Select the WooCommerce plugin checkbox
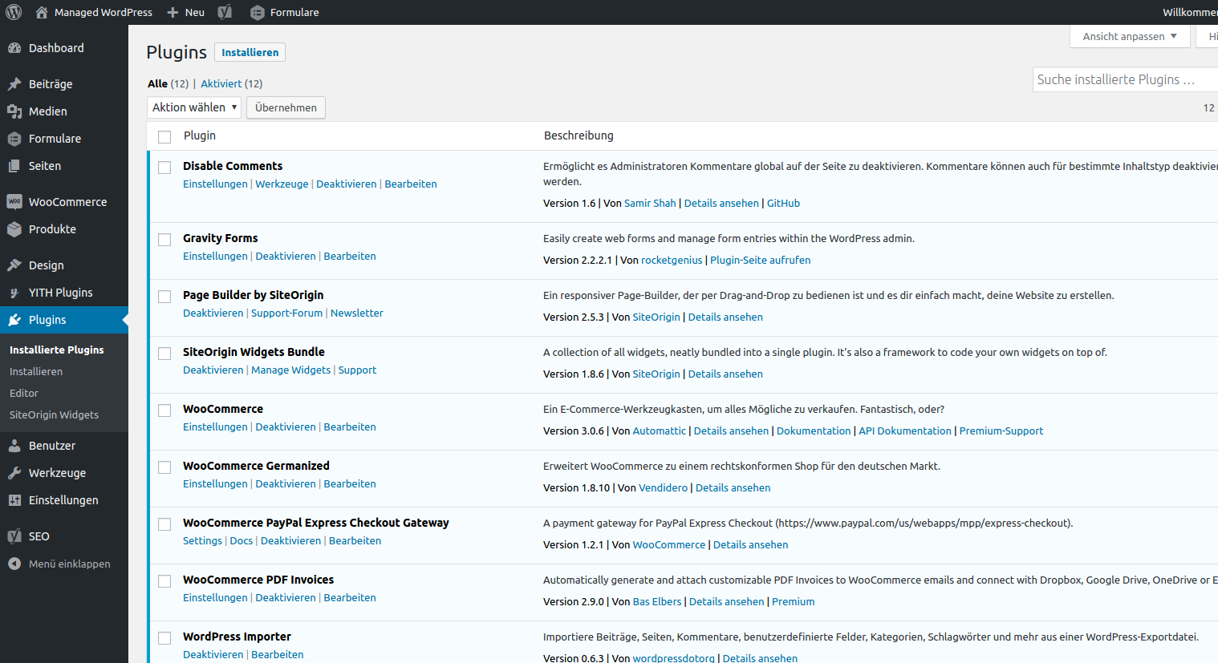 [x=164, y=410]
